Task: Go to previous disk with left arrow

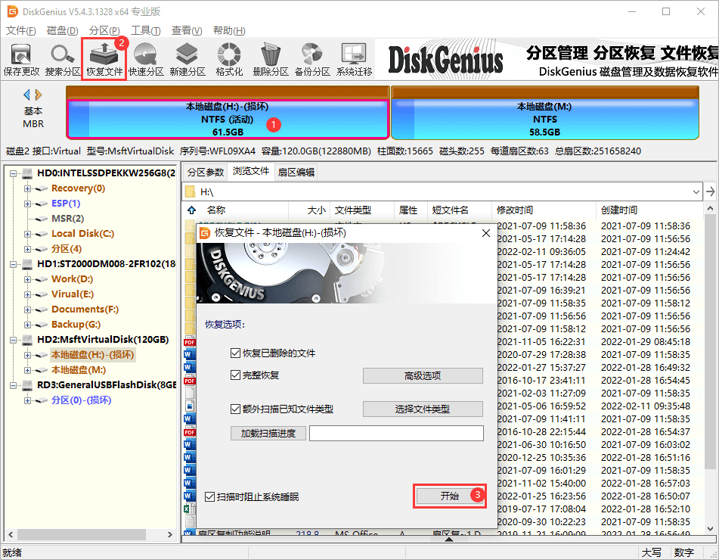Action: tap(26, 95)
